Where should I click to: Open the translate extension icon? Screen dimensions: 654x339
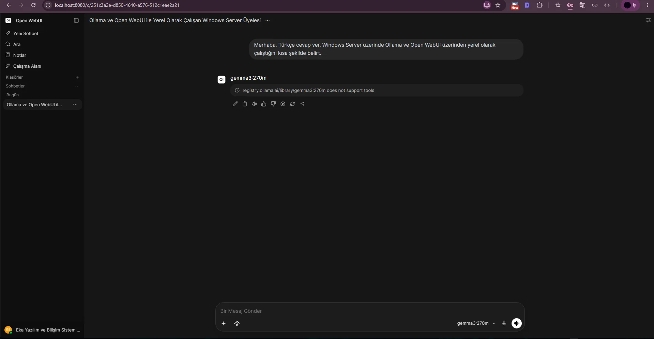(x=582, y=5)
